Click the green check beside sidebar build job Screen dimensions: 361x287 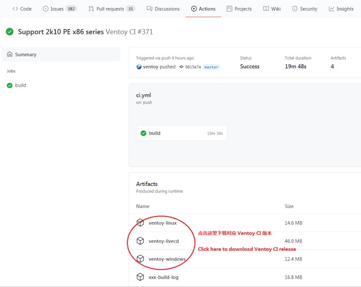(10, 85)
